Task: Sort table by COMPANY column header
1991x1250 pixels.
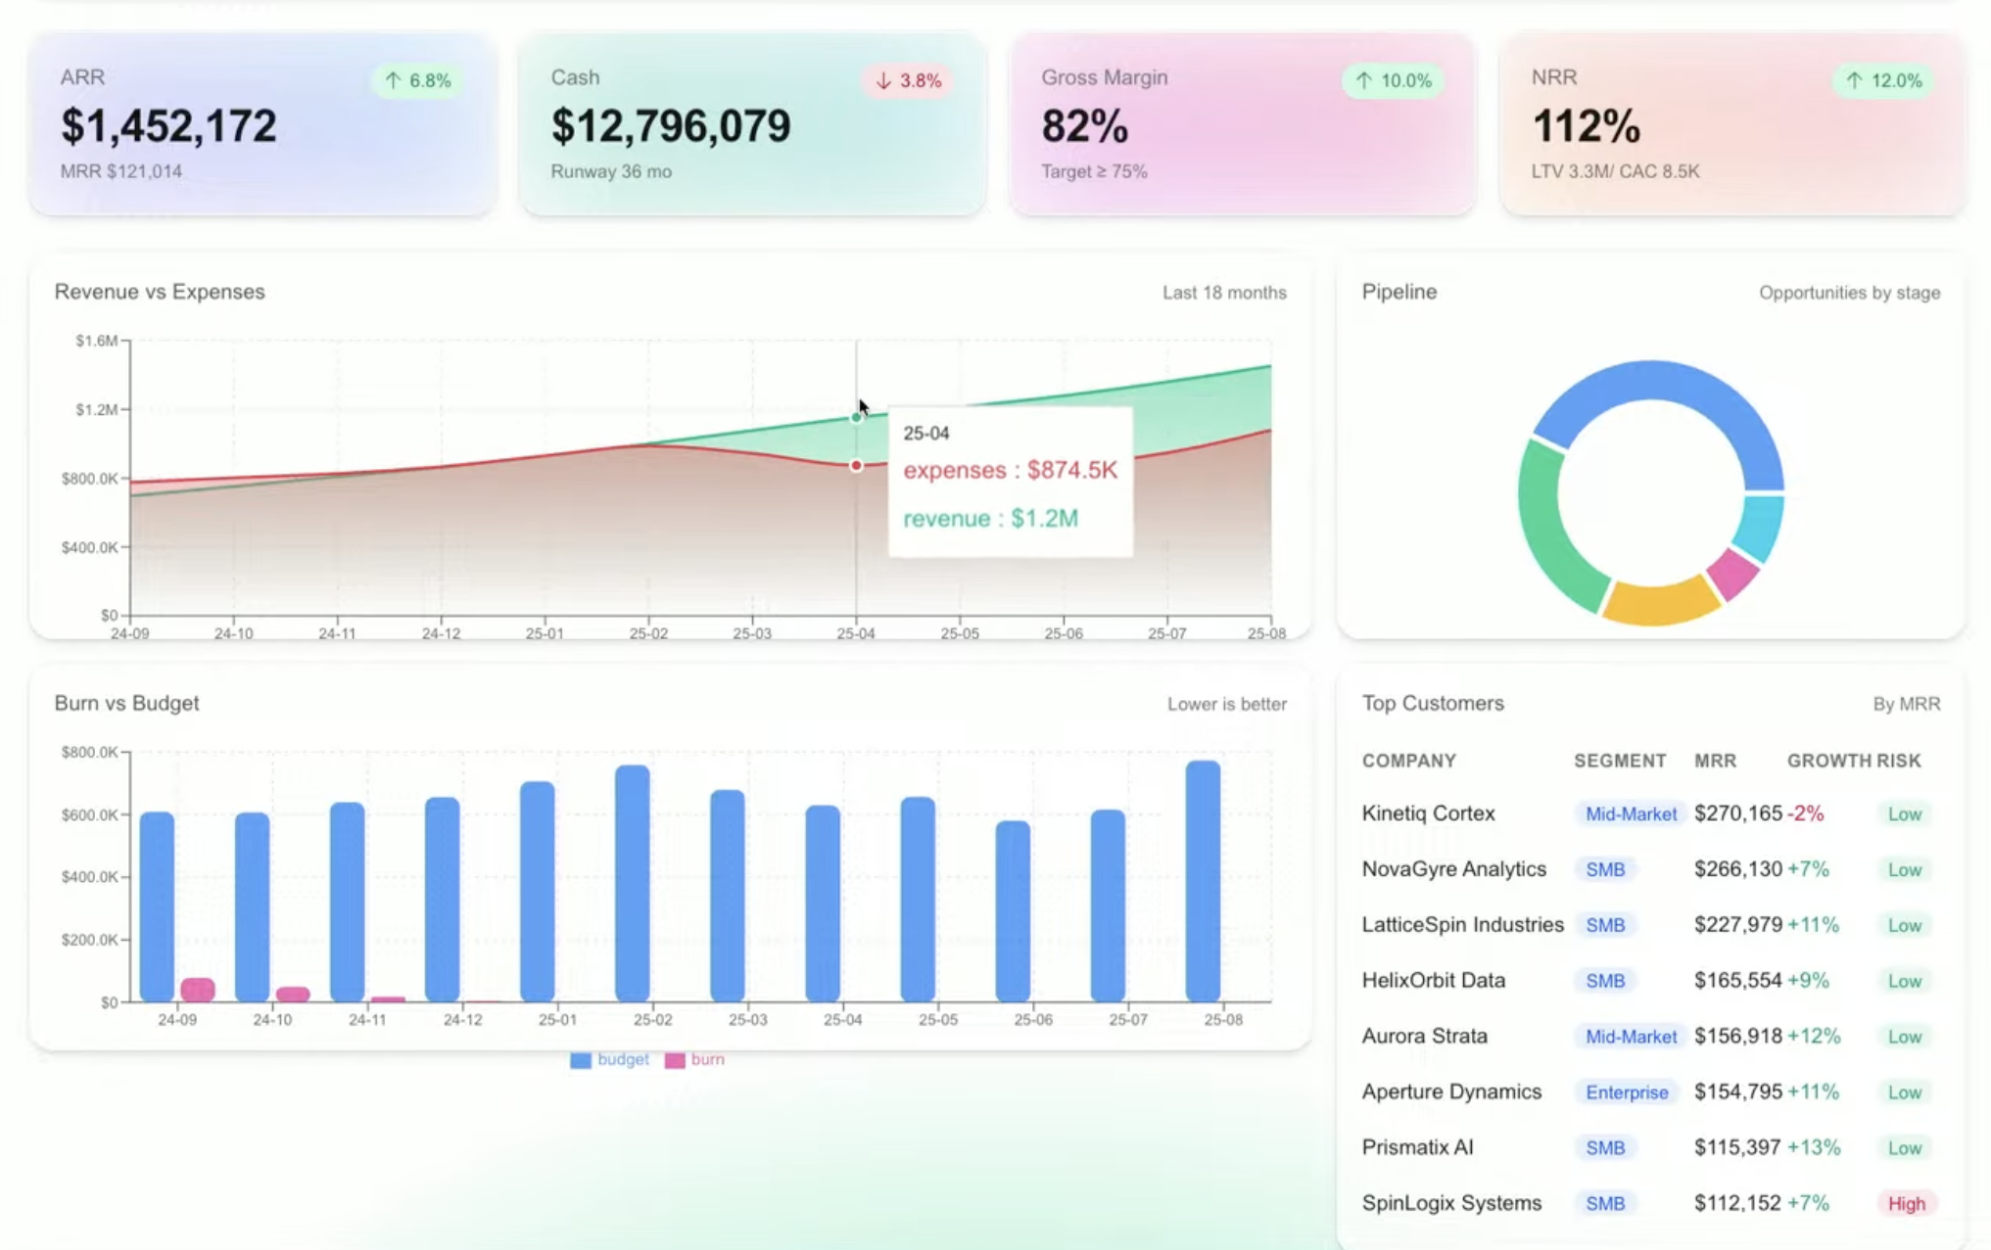Action: tap(1408, 761)
